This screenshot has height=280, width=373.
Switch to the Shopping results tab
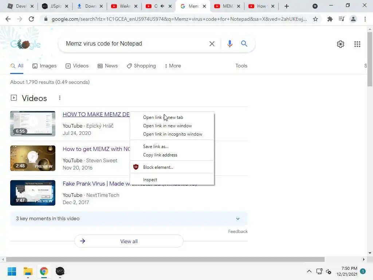[141, 66]
